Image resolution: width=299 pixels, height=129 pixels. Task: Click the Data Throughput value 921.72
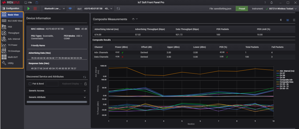(x=179, y=35)
